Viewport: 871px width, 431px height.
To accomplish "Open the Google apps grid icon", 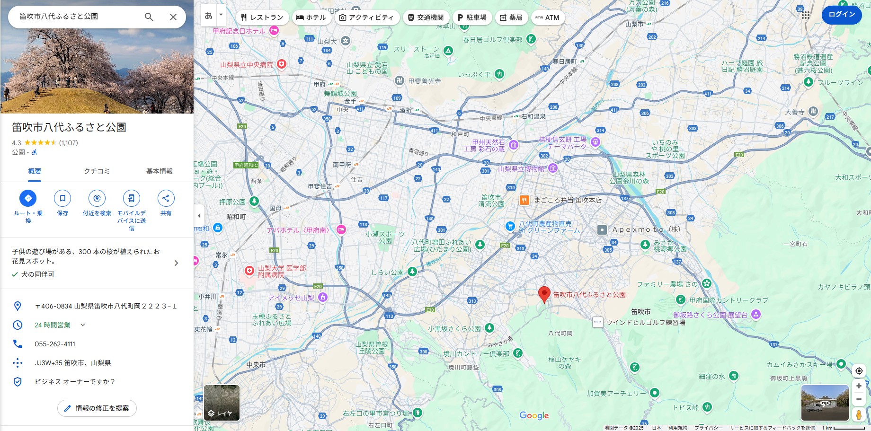I will 806,15.
